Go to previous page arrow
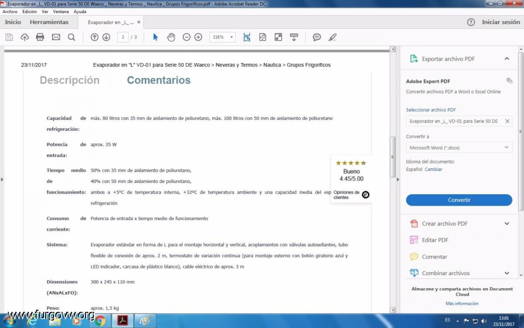 point(94,37)
